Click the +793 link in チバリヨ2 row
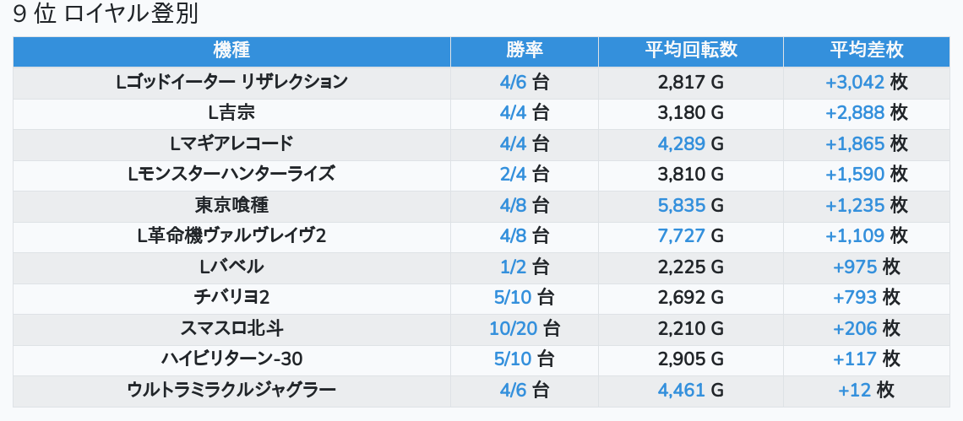 [854, 298]
